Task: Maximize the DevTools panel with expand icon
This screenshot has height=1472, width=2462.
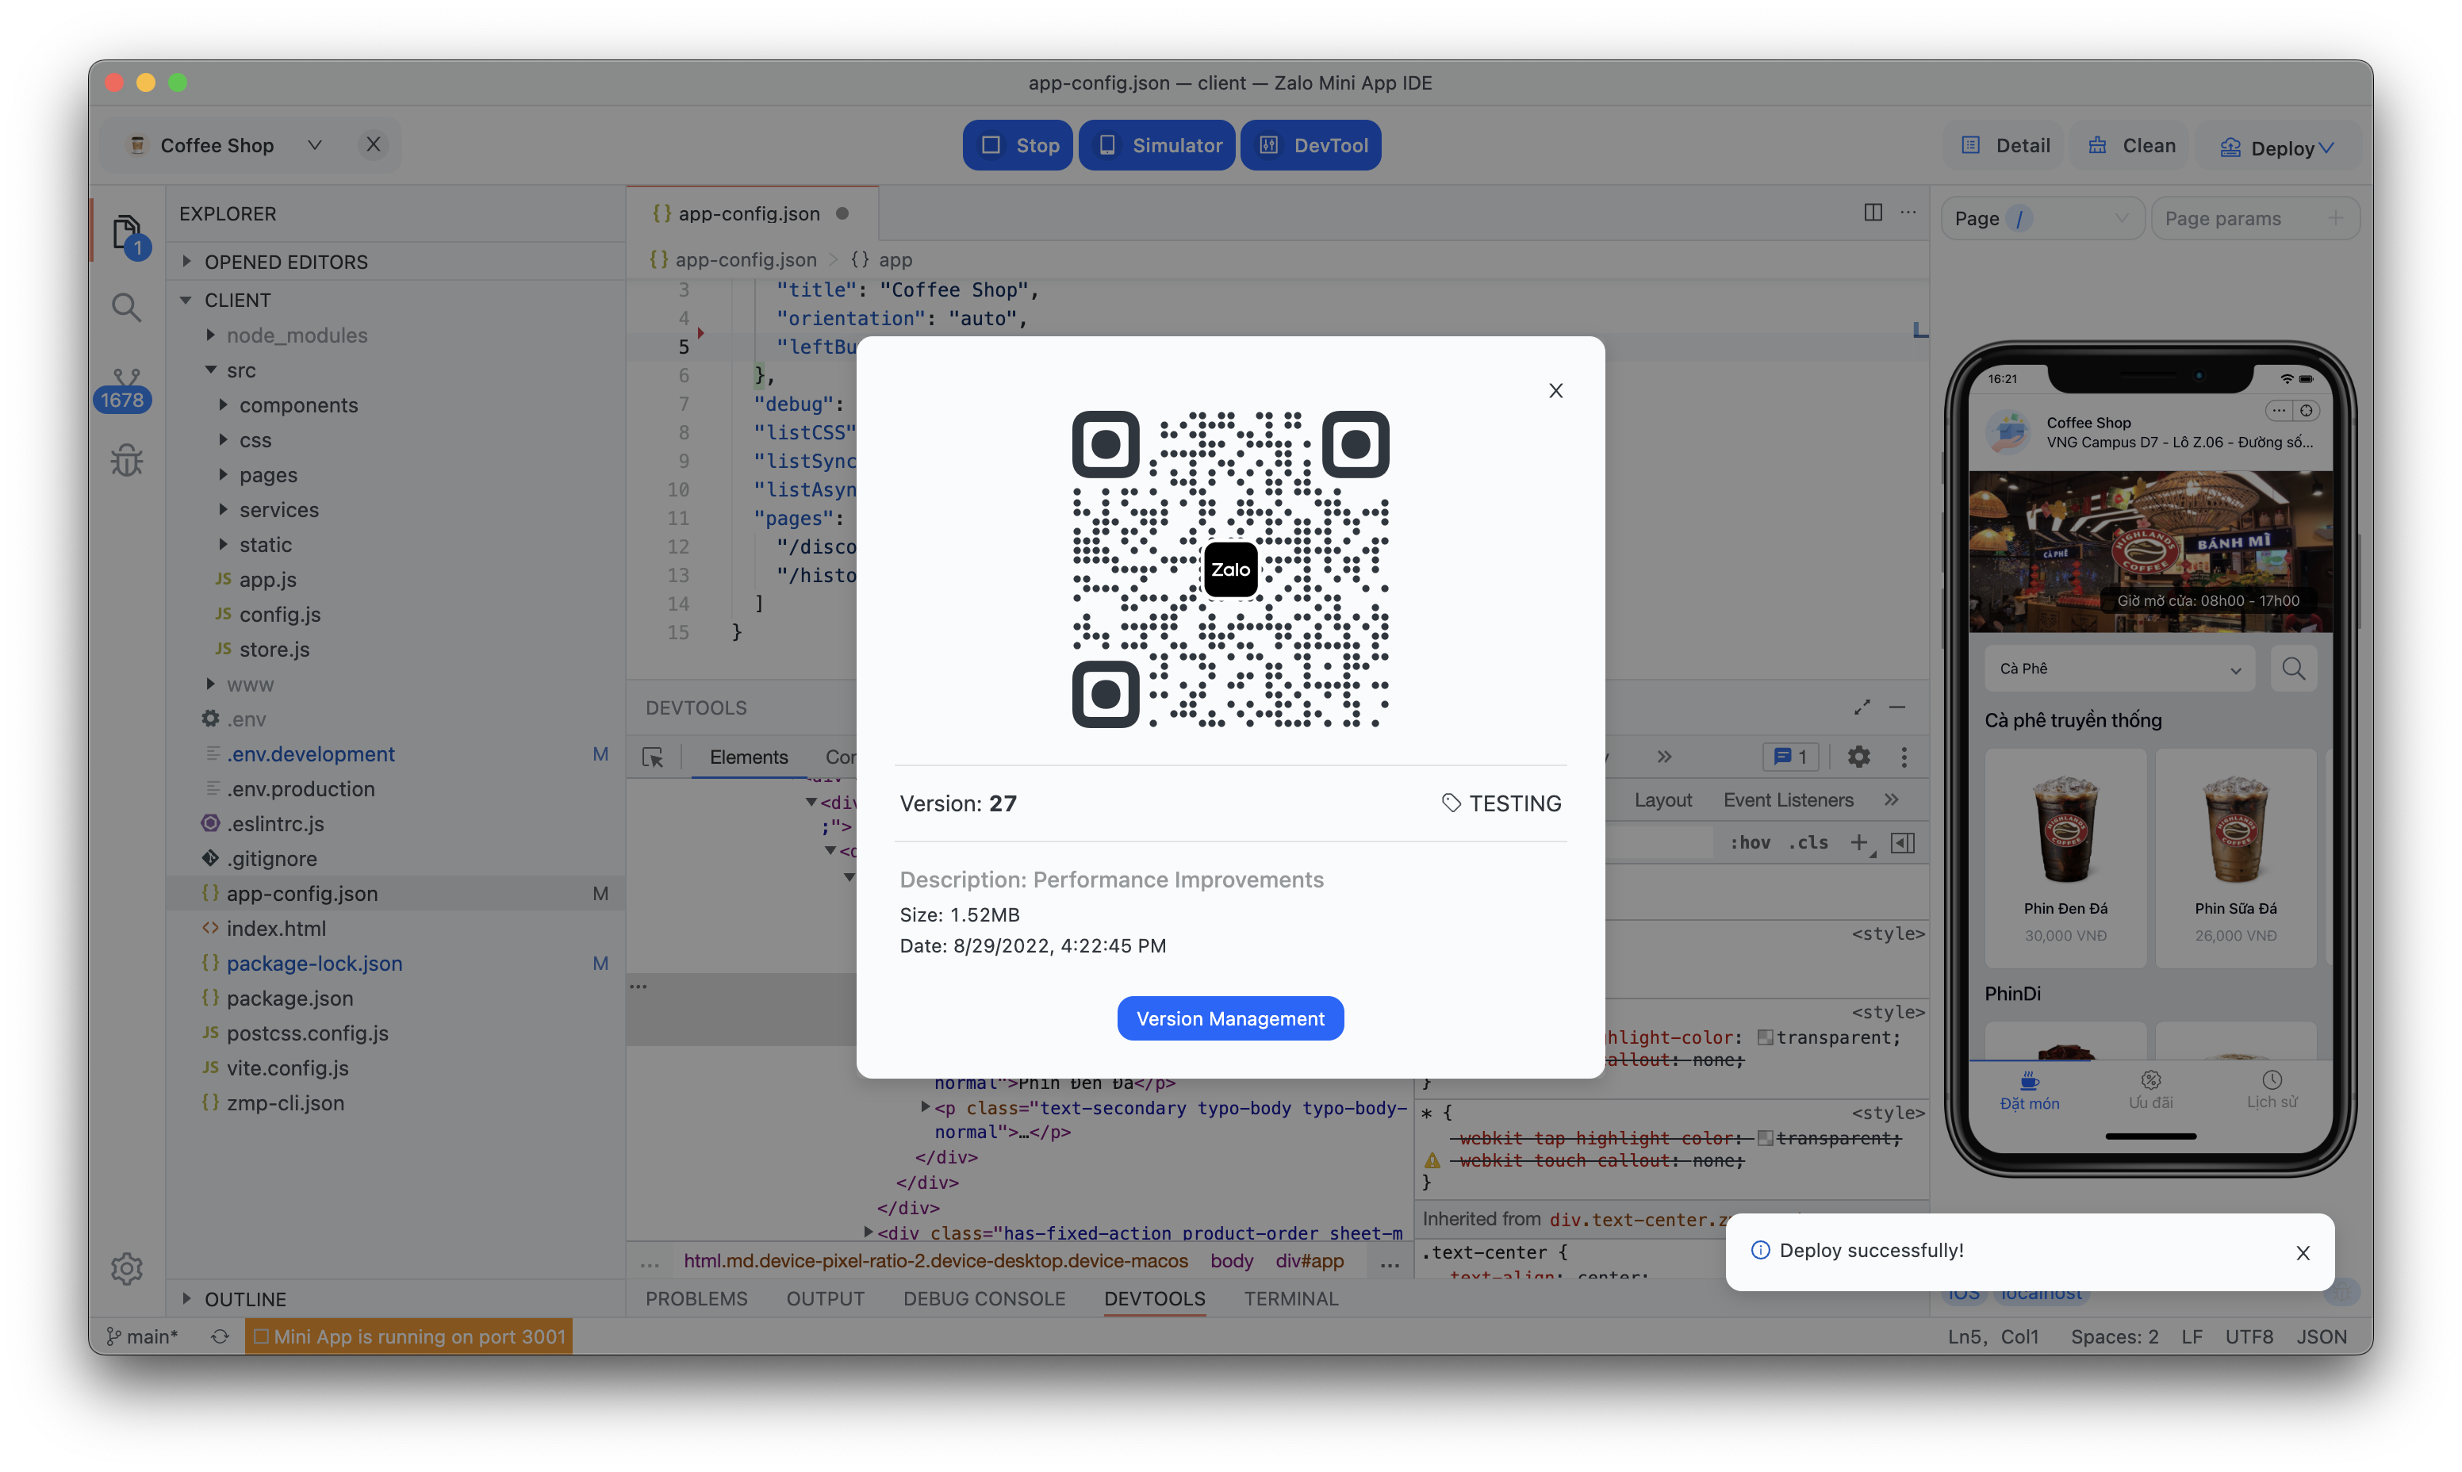Action: (x=1861, y=707)
